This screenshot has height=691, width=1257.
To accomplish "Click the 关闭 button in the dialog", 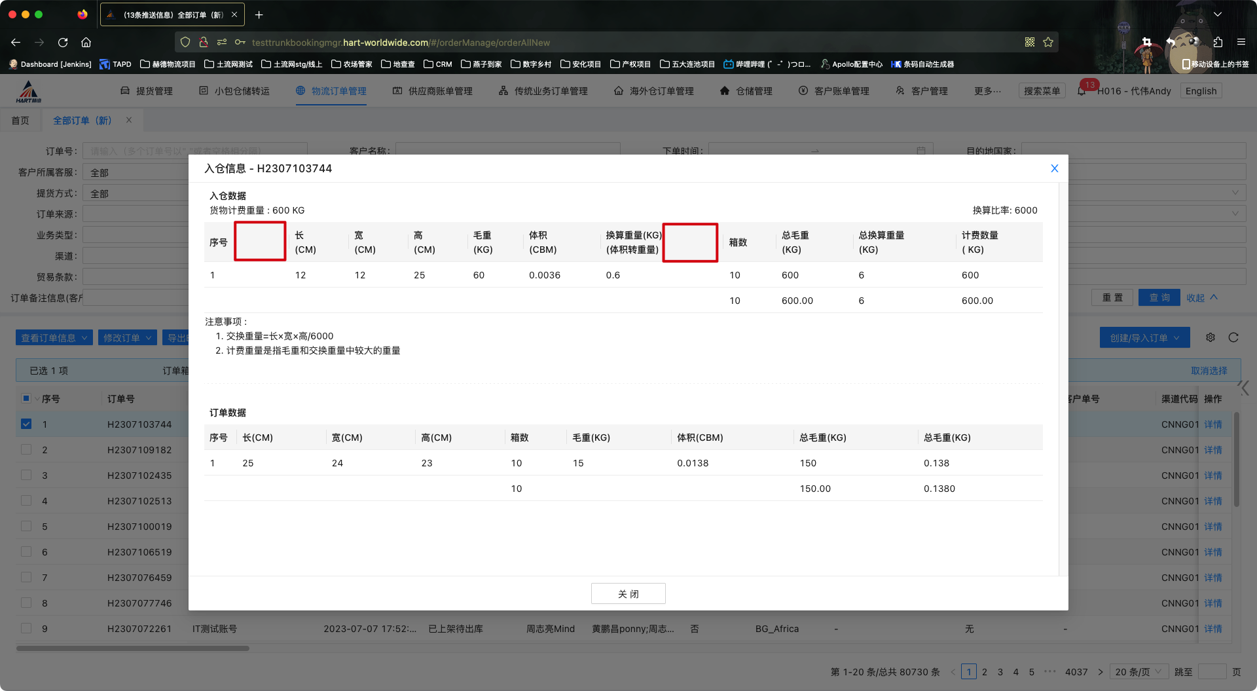I will click(628, 593).
